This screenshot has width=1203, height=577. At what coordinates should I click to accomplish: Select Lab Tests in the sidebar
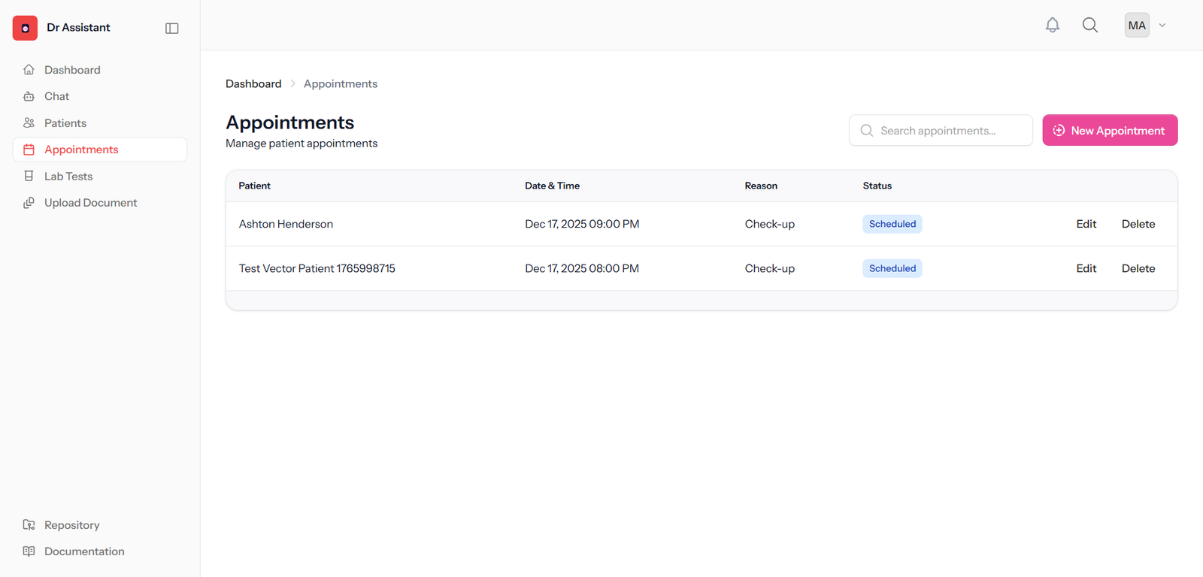point(100,177)
